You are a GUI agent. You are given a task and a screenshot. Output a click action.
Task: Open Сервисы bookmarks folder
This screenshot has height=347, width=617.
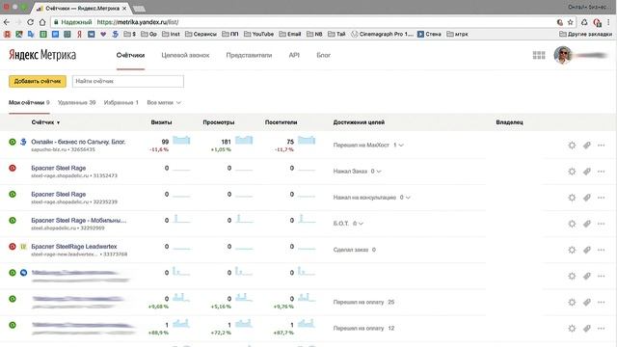pos(201,35)
